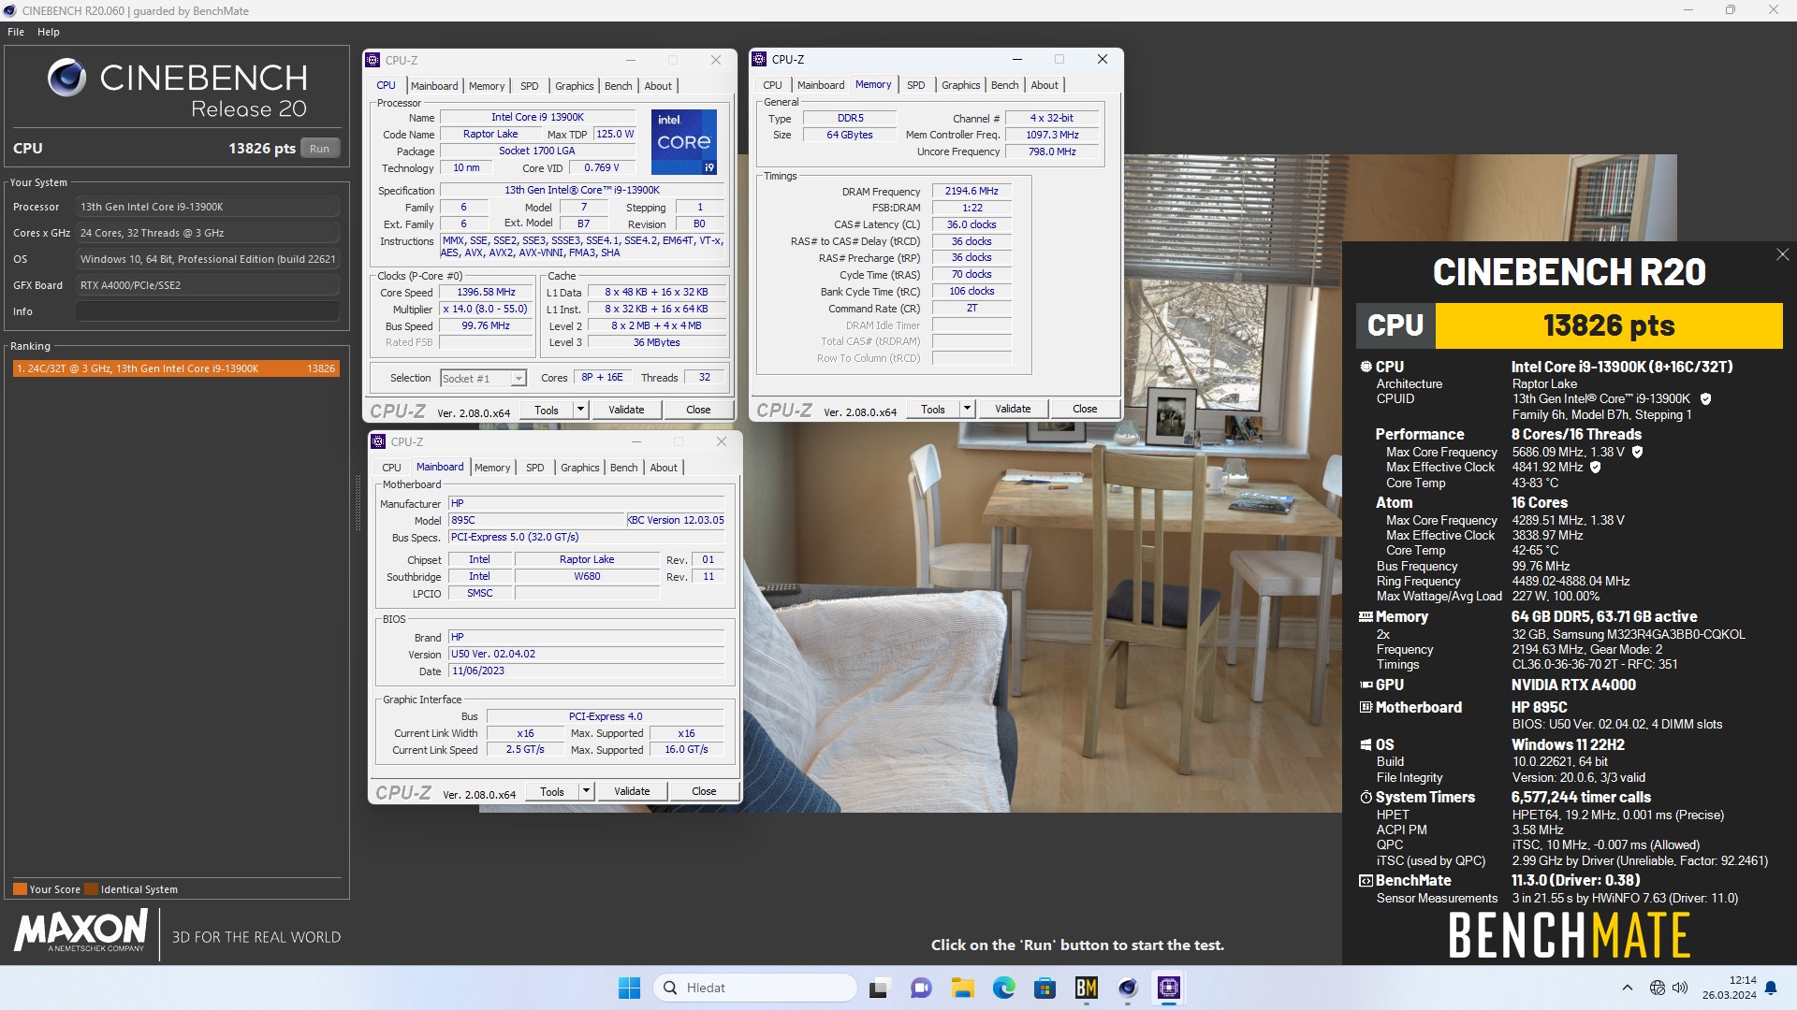Switch to Cinebench taskbar icon
Screen dimensions: 1797x1010
pos(1128,988)
